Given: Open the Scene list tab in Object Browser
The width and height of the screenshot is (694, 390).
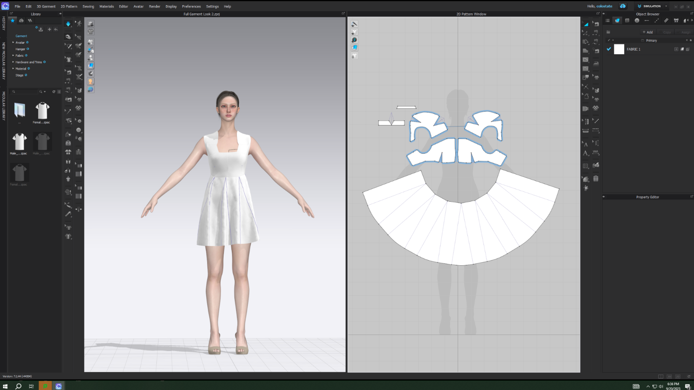Looking at the screenshot, I should pyautogui.click(x=607, y=20).
